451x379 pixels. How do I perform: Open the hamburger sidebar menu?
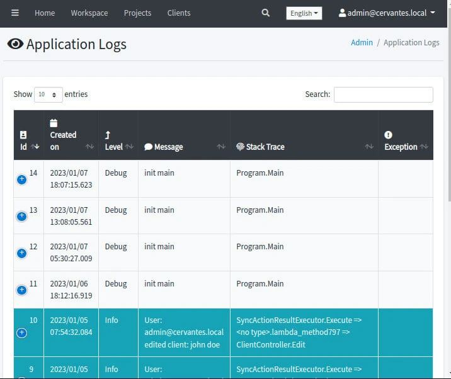coord(15,13)
